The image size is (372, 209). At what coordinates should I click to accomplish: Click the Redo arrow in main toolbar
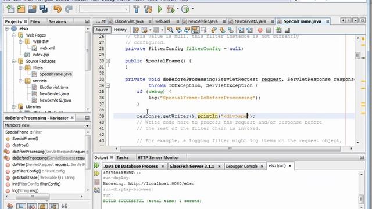[x=69, y=9]
